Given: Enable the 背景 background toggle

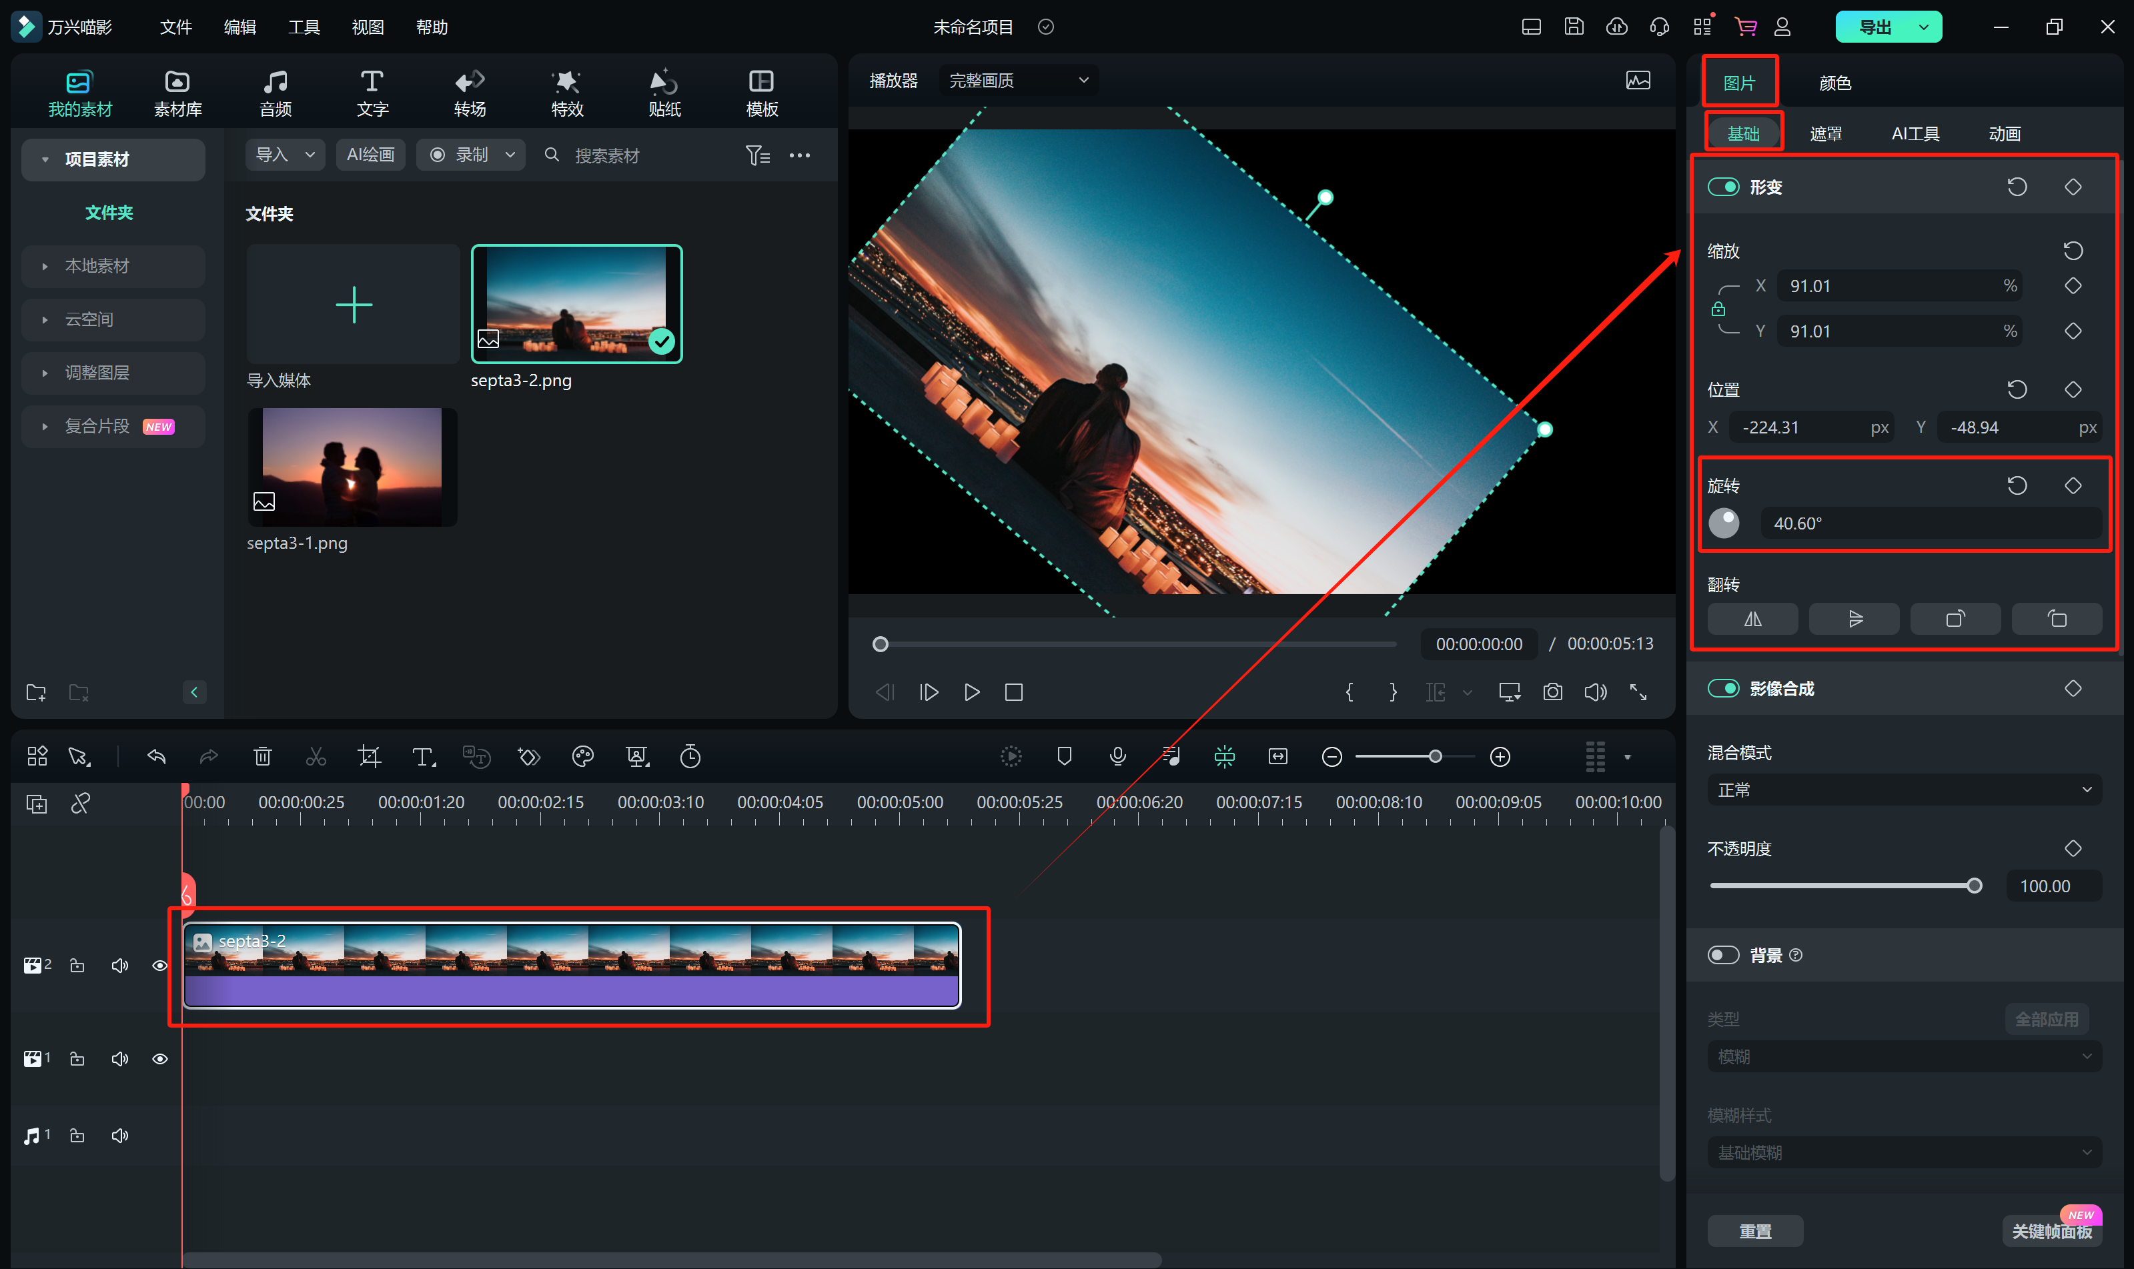Looking at the screenshot, I should (x=1722, y=955).
